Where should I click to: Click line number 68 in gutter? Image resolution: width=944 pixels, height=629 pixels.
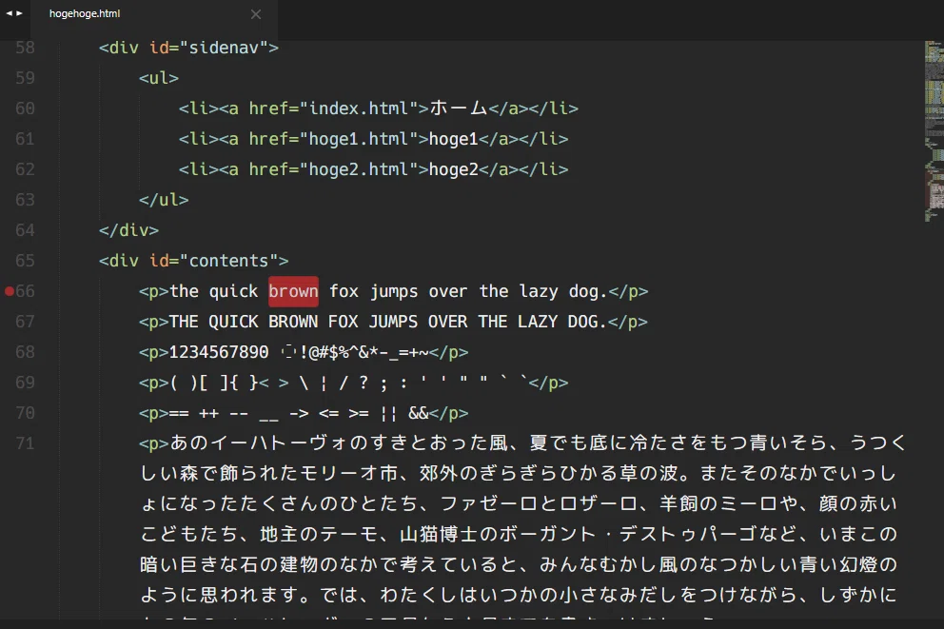25,352
